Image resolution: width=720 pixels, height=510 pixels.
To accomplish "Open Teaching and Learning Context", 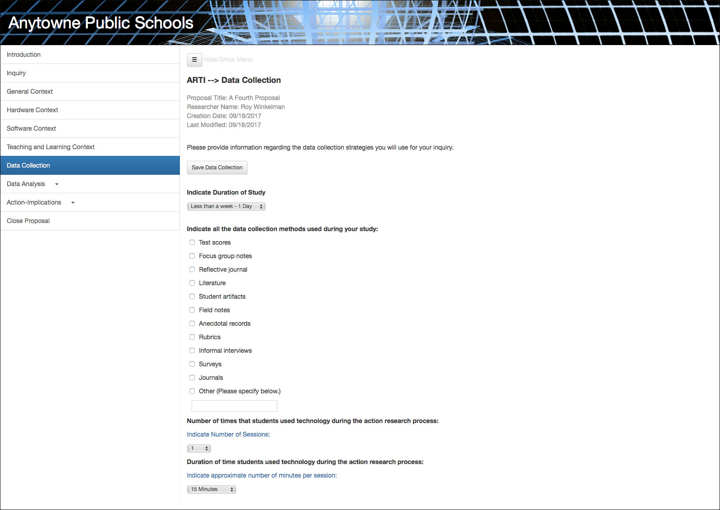I will click(x=90, y=147).
